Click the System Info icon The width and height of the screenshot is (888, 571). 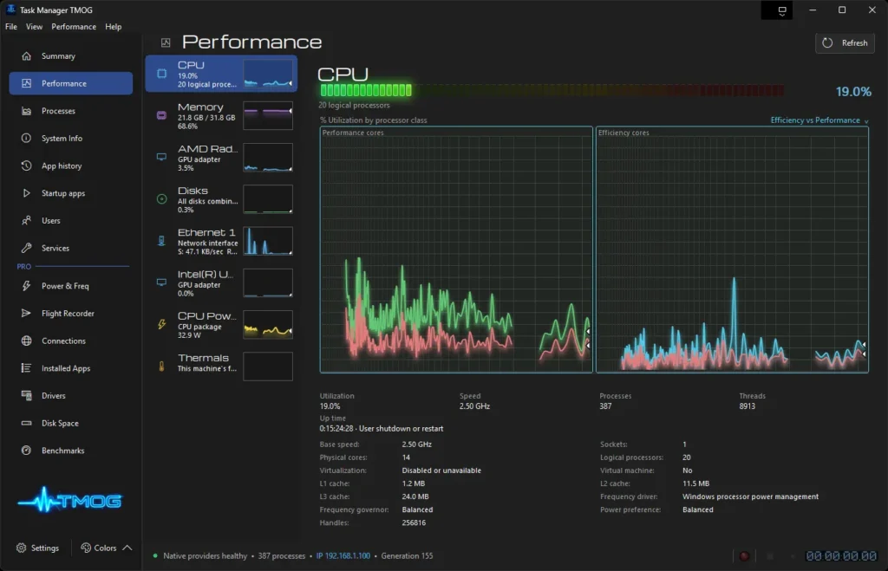(26, 138)
